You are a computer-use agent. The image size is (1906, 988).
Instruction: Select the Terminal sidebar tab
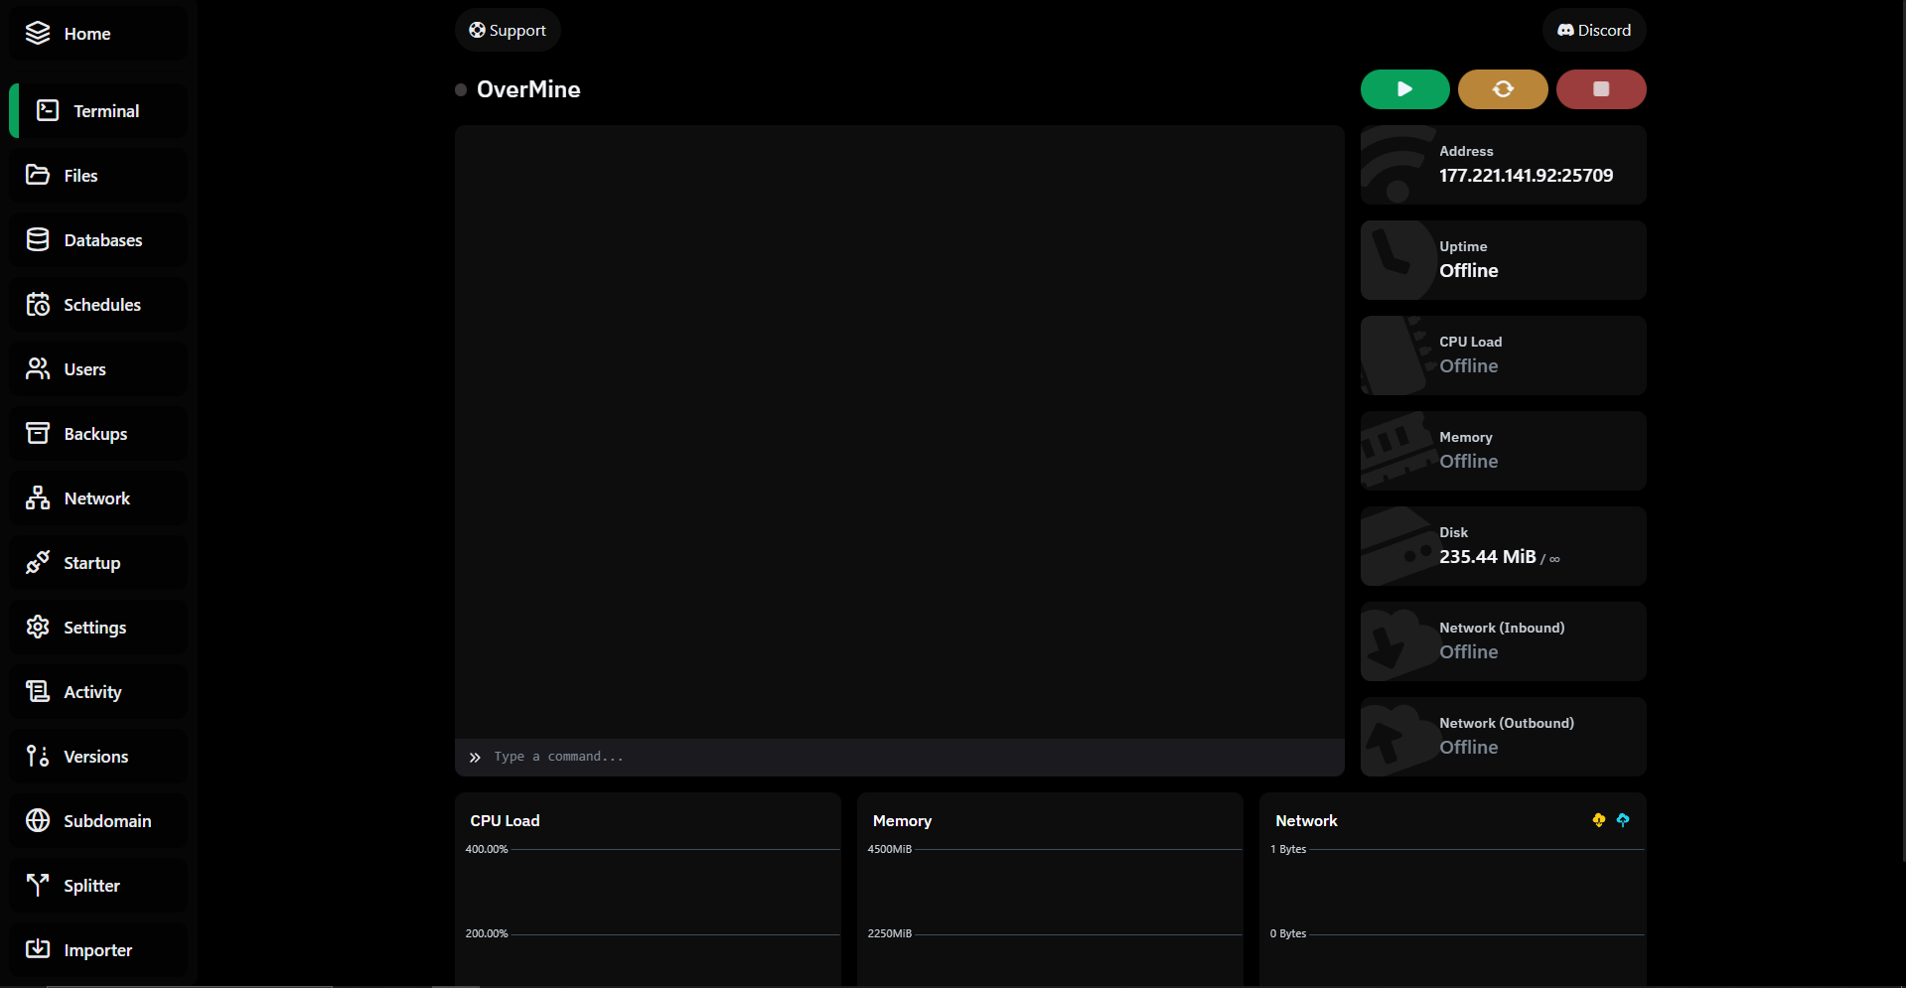click(98, 111)
